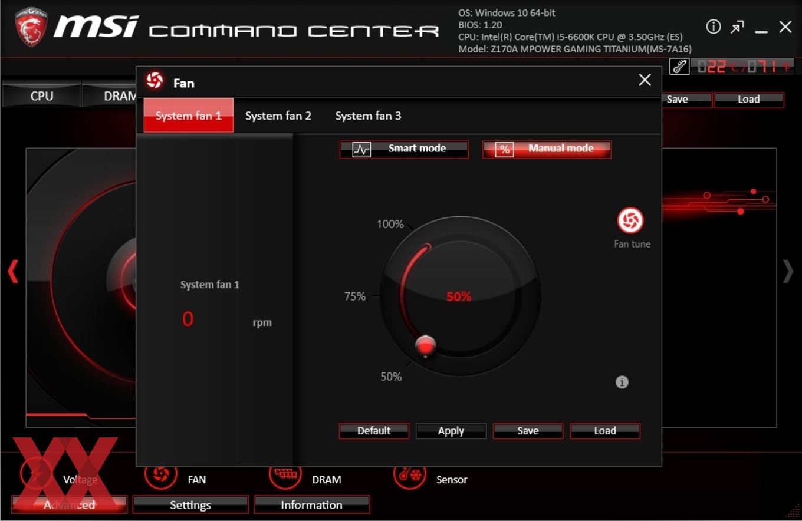
Task: Open the Advanced section
Action: pos(69,505)
